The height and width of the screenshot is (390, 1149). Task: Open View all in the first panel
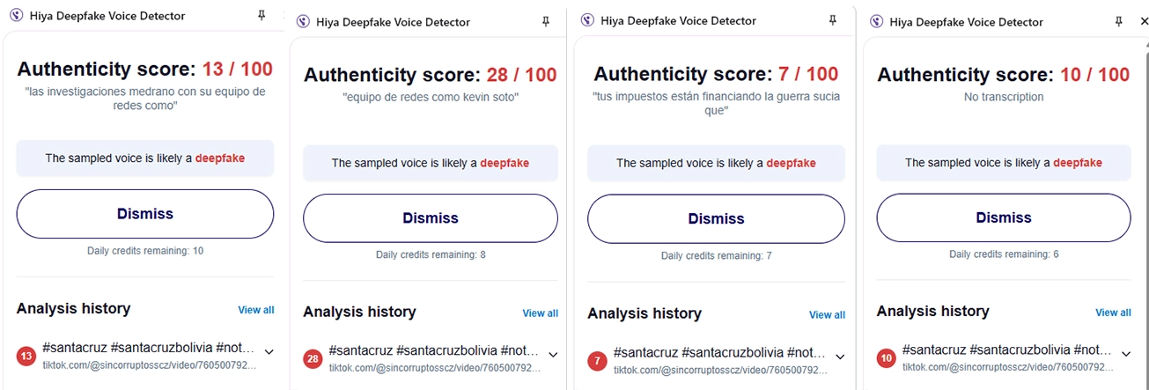256,310
